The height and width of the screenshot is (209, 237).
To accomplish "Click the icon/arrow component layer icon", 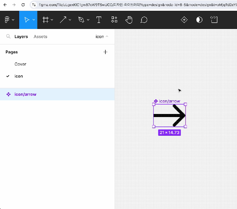I will (x=9, y=94).
